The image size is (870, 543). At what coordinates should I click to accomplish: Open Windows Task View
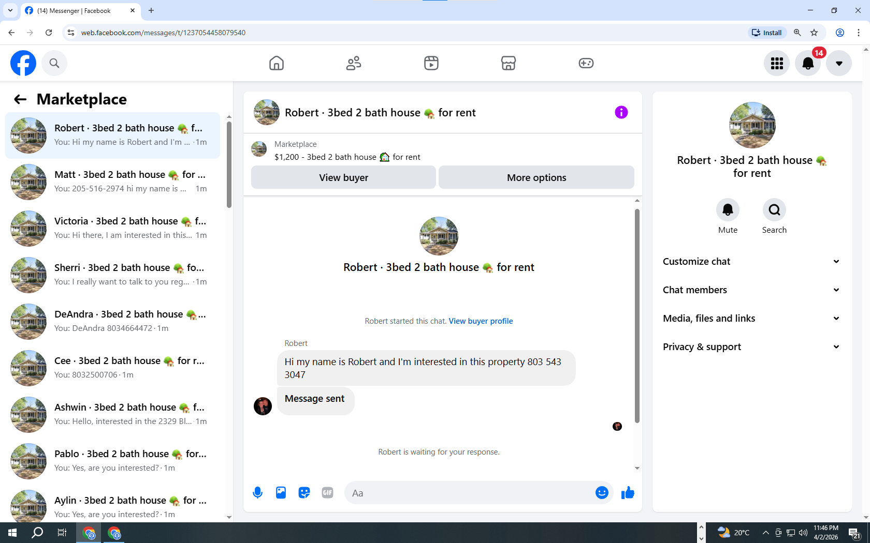coord(62,533)
